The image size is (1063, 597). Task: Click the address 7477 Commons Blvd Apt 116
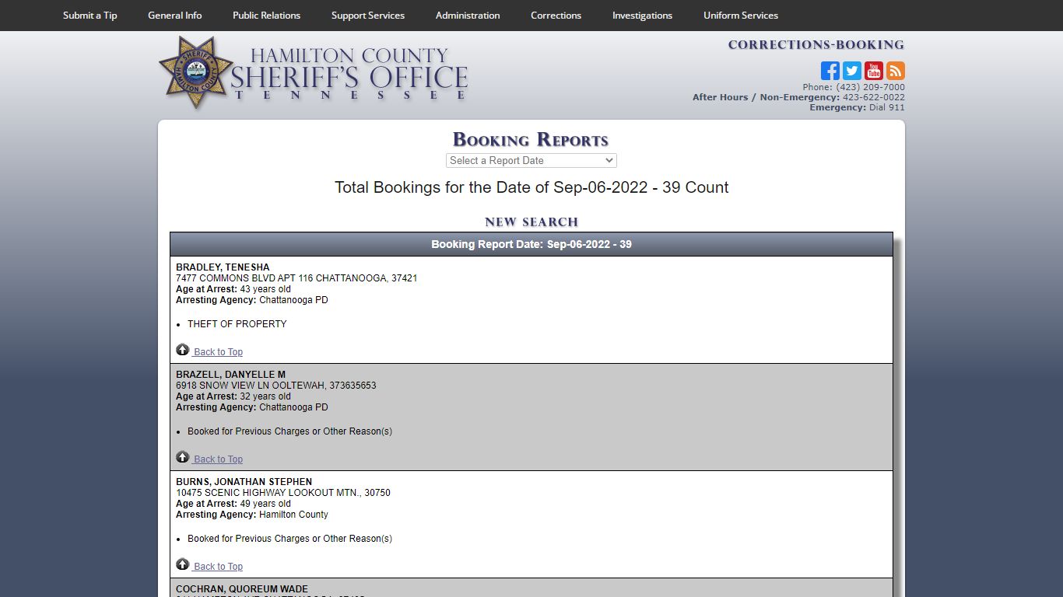pyautogui.click(x=296, y=278)
